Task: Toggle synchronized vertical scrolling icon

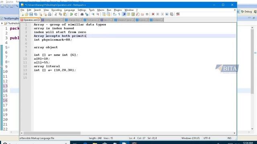Action: click(x=104, y=14)
